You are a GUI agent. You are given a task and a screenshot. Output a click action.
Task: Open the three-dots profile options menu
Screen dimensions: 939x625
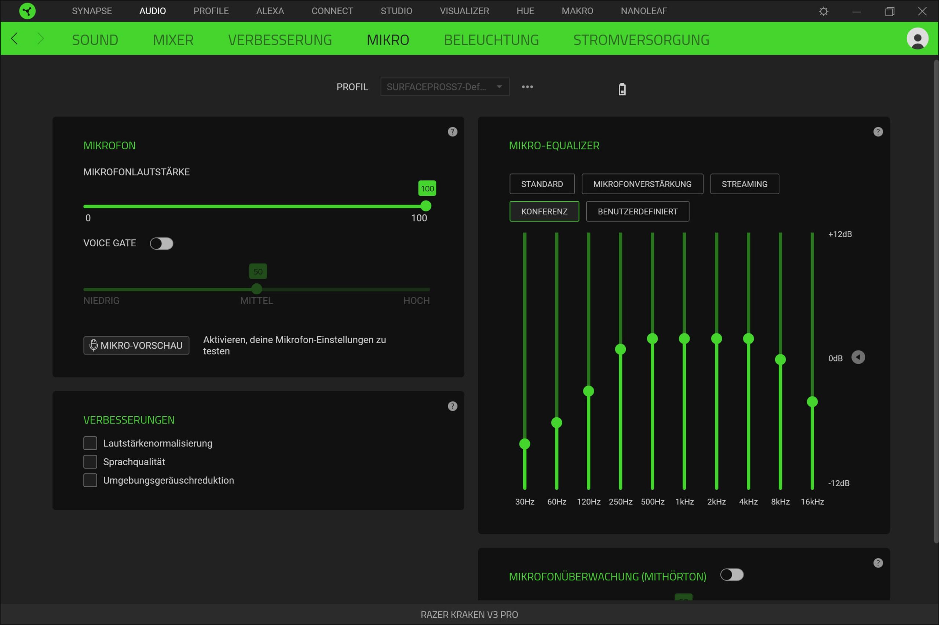coord(527,87)
